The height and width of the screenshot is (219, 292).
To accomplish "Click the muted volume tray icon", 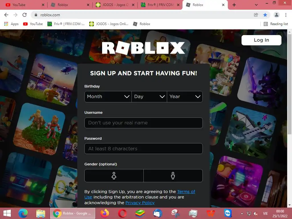I will pyautogui.click(x=256, y=214).
